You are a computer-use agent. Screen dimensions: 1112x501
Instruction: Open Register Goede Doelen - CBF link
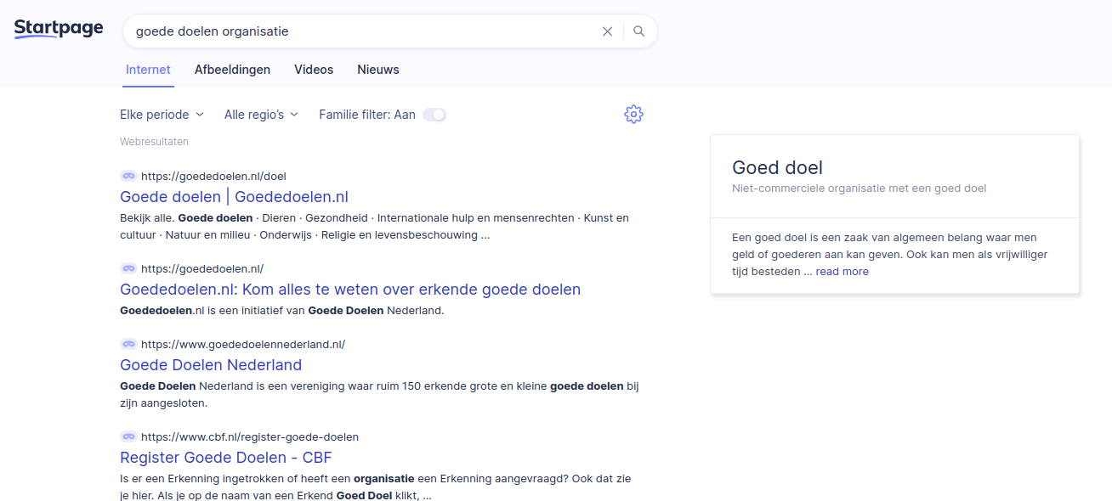coord(225,458)
